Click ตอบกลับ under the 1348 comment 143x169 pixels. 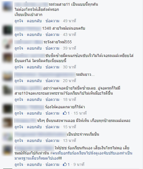34,34
